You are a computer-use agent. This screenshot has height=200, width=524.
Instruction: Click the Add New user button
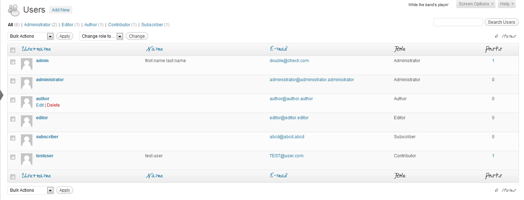point(61,10)
